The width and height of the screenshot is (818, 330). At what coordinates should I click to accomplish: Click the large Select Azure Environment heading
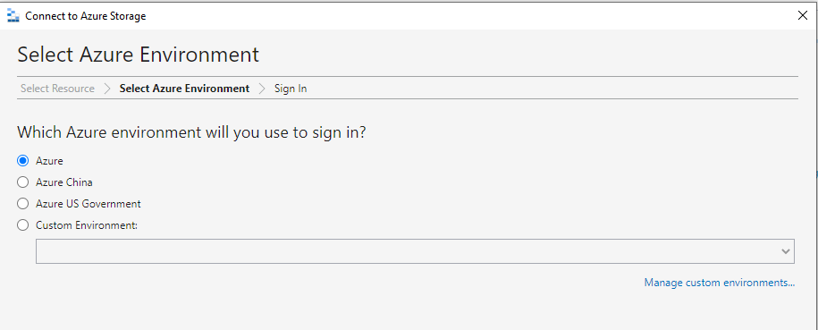(x=139, y=55)
